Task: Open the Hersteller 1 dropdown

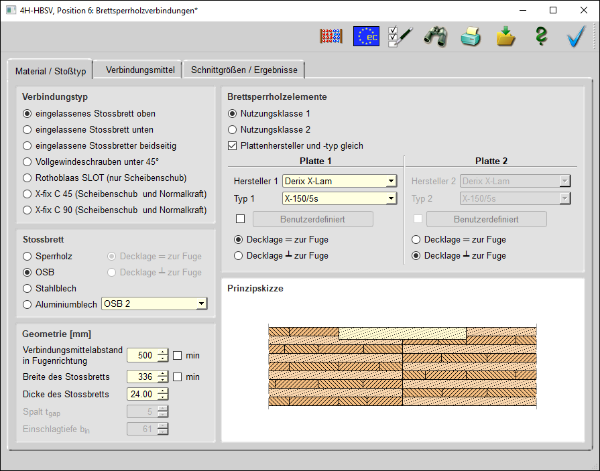Action: coord(339,181)
